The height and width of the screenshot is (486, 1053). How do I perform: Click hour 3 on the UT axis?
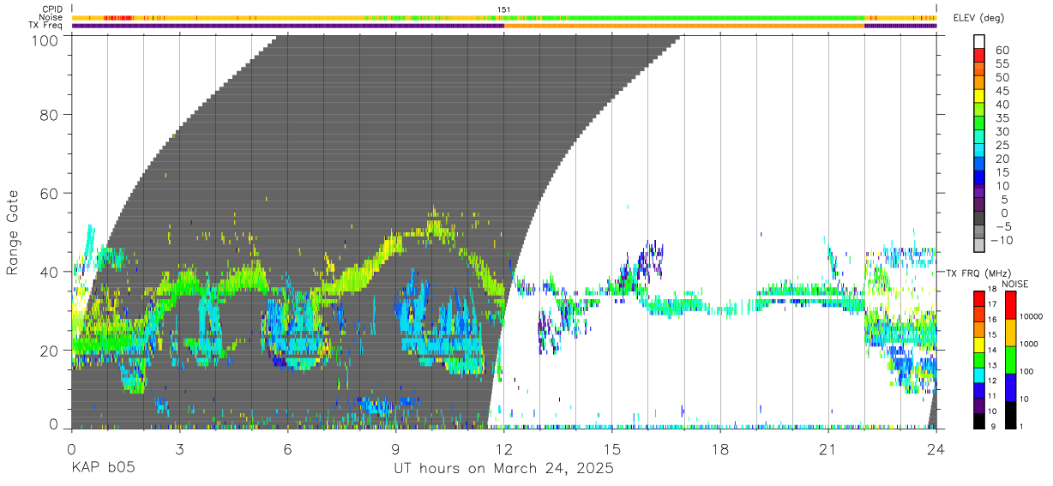pos(179,448)
